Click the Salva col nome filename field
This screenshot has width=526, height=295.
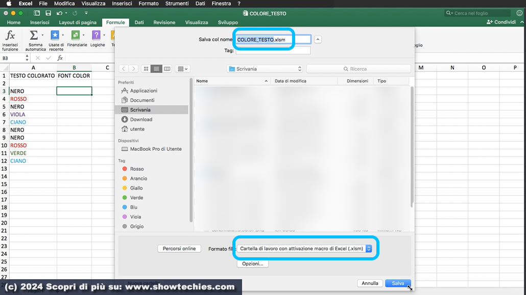pos(273,40)
